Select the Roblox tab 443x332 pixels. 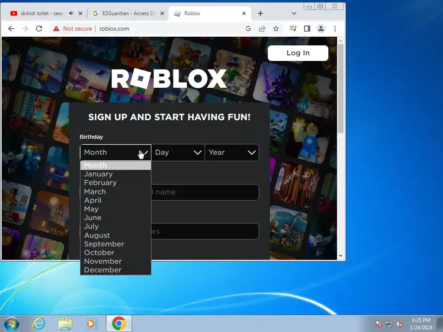tap(209, 13)
